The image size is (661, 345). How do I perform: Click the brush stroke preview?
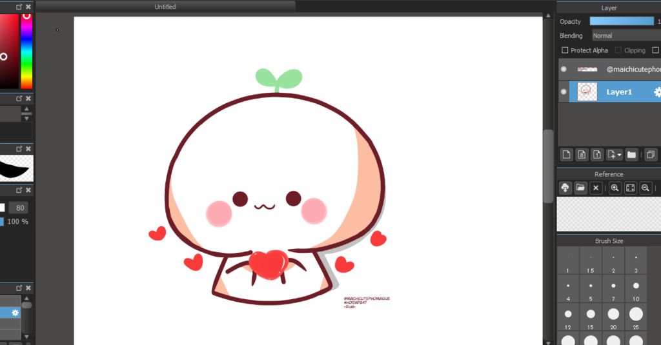coord(16,168)
